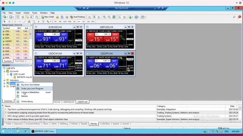The image size is (243, 136).
Task: Open the File menu
Action: [4, 13]
